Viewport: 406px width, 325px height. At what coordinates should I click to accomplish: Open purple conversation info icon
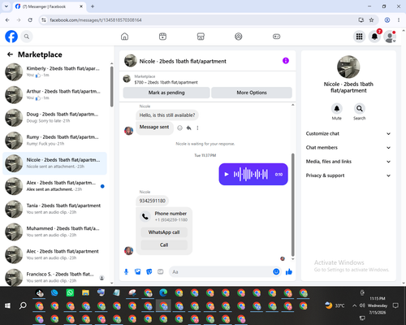tap(286, 61)
